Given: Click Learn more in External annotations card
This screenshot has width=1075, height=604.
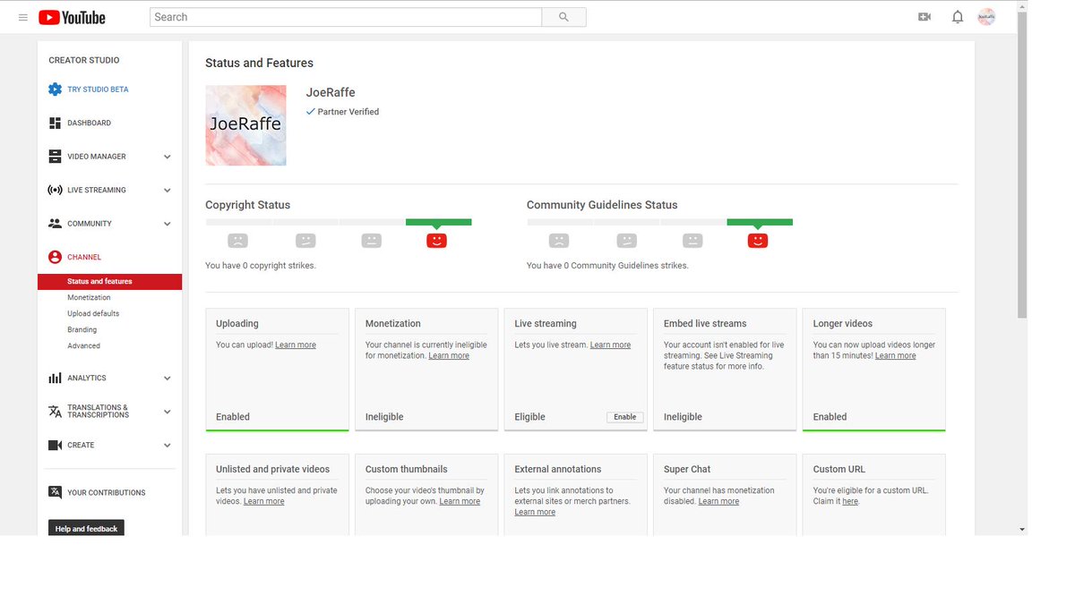Looking at the screenshot, I should point(535,513).
